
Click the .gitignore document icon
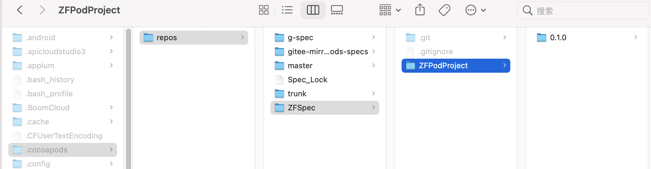pyautogui.click(x=411, y=52)
